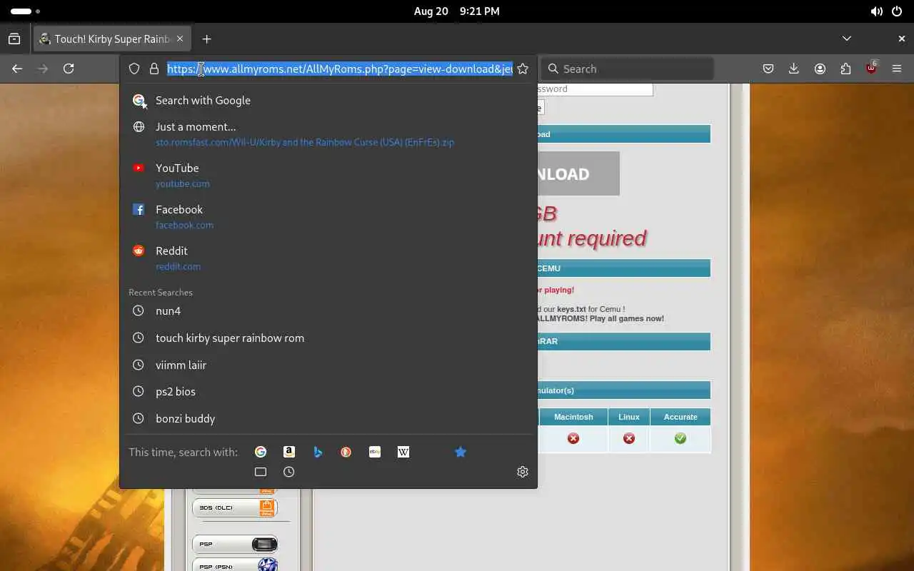Open the power menu icon
This screenshot has height=571, width=914.
897,11
